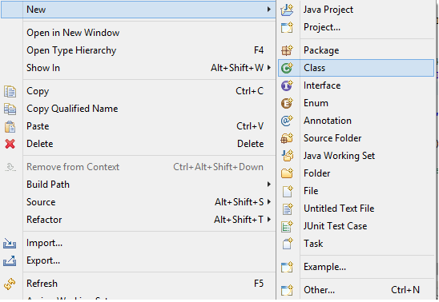Click the red Delete icon

[10, 144]
